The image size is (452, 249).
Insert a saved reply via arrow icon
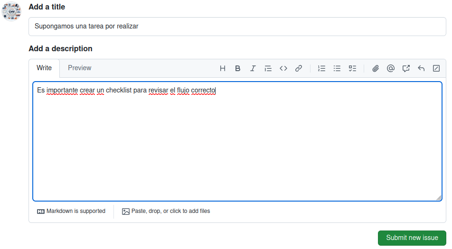point(421,68)
